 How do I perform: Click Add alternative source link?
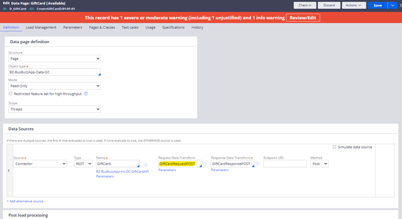coord(25,202)
